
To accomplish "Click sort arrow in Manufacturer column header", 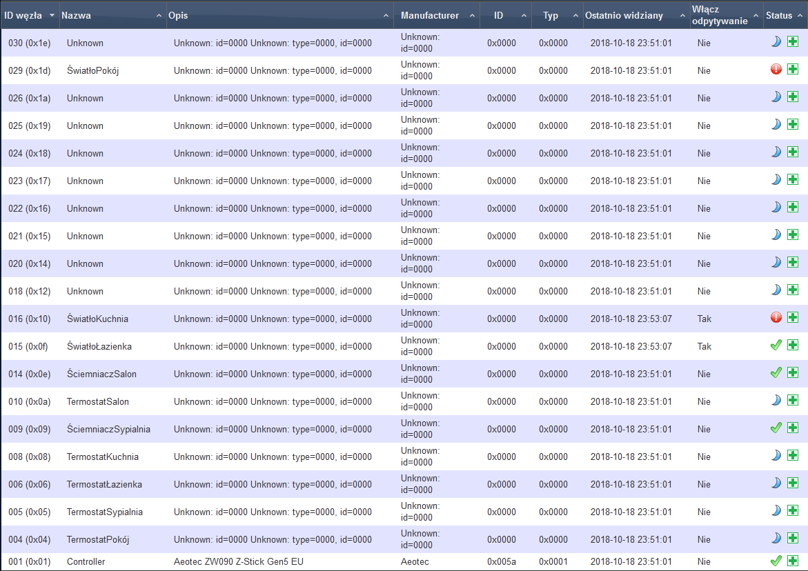I will (x=472, y=15).
